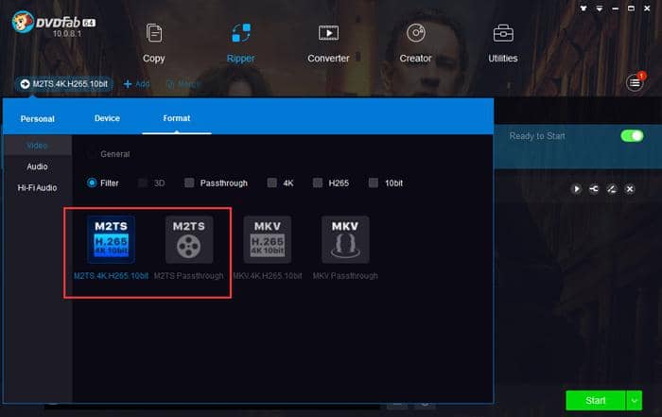Viewport: 662px width, 417px height.
Task: Open the M2TS.4K.H265.10bit profile selector
Action: tap(64, 84)
